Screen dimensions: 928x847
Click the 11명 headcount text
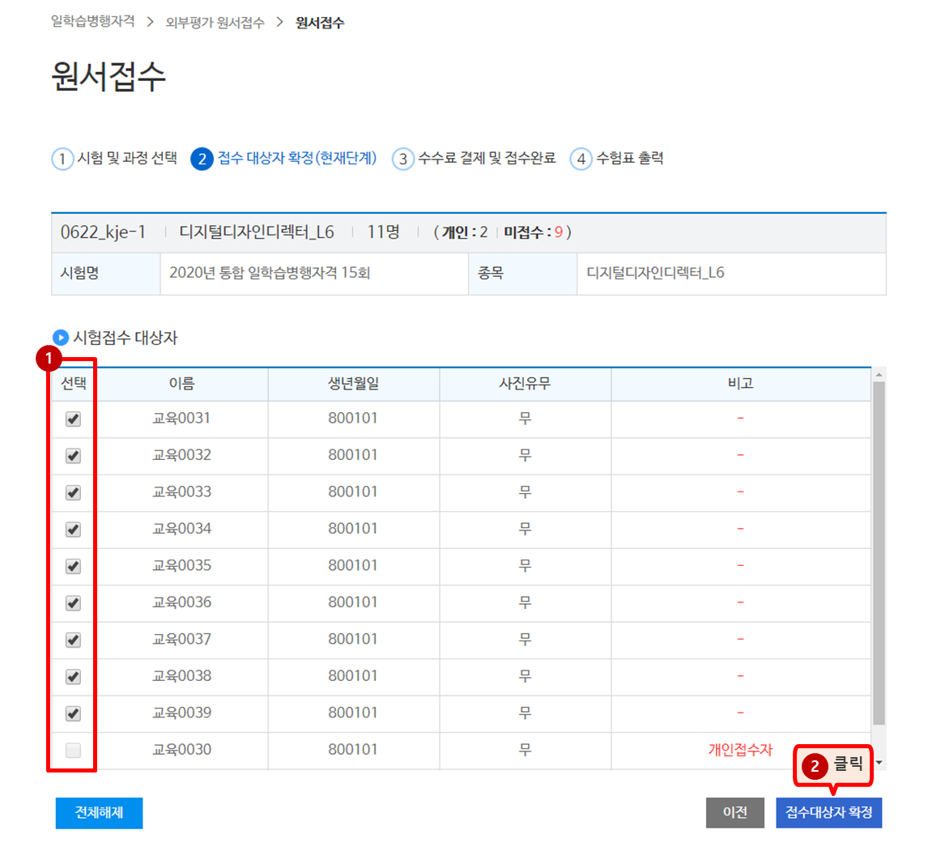[x=383, y=232]
